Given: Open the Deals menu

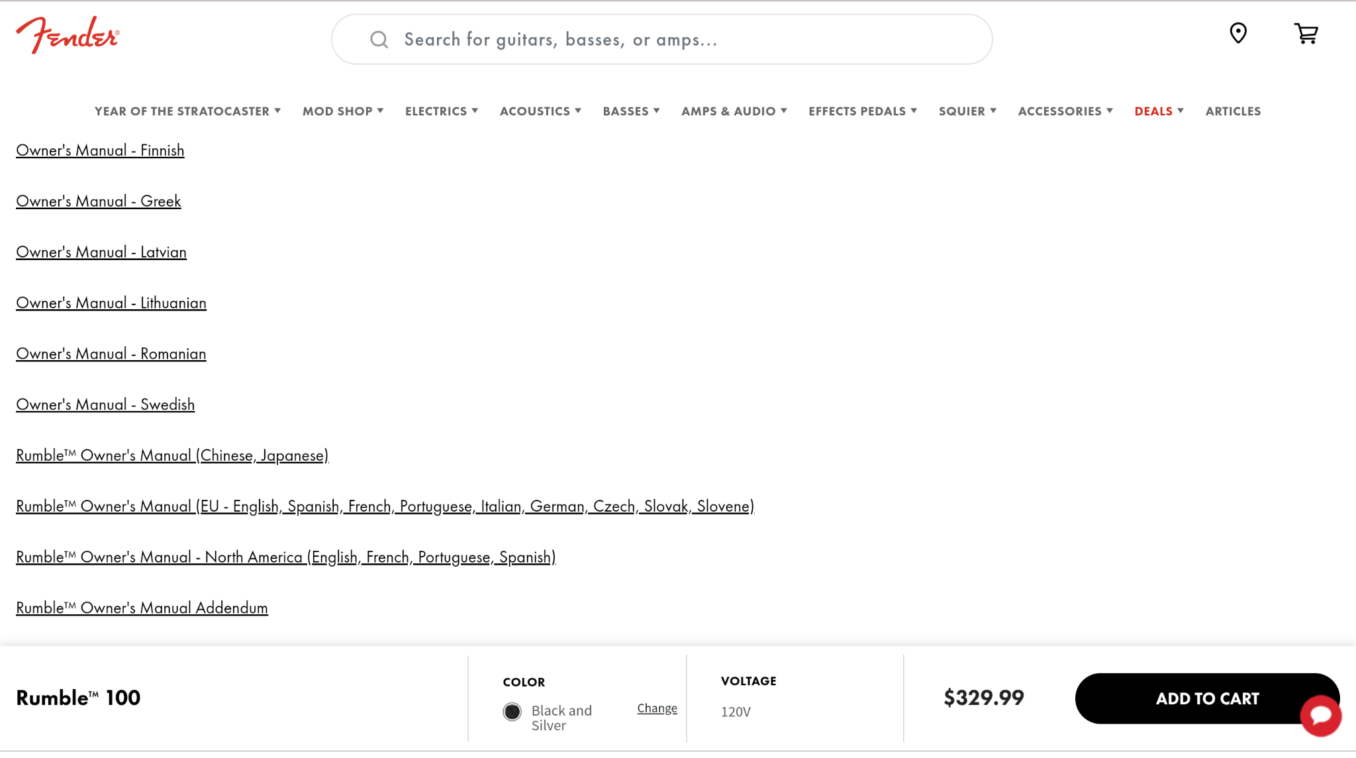Looking at the screenshot, I should click(1159, 111).
